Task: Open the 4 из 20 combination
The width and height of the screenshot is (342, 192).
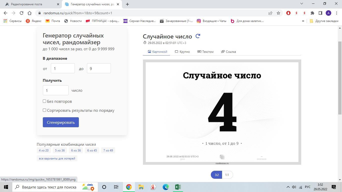Action: point(44,150)
